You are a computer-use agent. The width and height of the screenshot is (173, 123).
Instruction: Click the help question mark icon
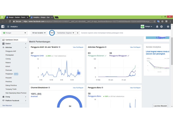[168, 27]
